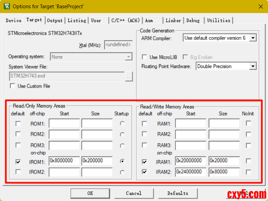The width and height of the screenshot is (268, 201).
Task: Click the System Viewer File field
Action: pyautogui.click(x=67, y=76)
